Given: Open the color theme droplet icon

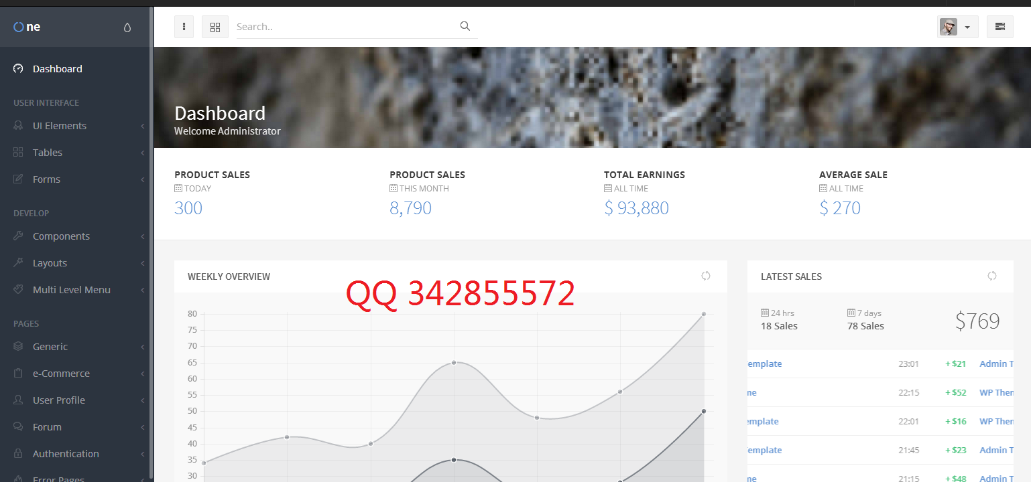Looking at the screenshot, I should (127, 27).
